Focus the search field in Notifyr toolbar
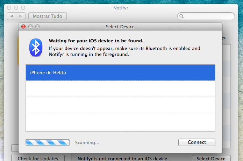The image size is (243, 161). click(206, 16)
